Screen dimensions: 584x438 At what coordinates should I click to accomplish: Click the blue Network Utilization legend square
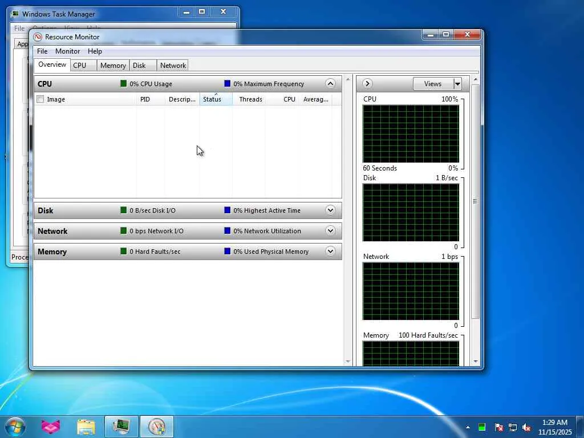(227, 230)
